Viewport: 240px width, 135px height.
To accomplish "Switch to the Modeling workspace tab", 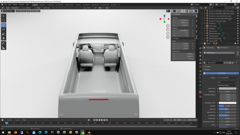I will pyautogui.click(x=42, y=5).
